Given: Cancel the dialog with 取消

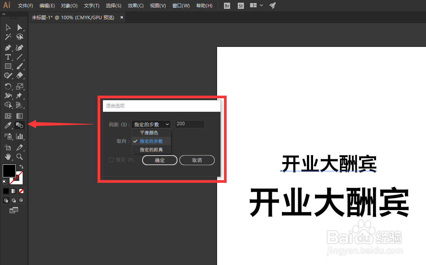Looking at the screenshot, I should (197, 160).
